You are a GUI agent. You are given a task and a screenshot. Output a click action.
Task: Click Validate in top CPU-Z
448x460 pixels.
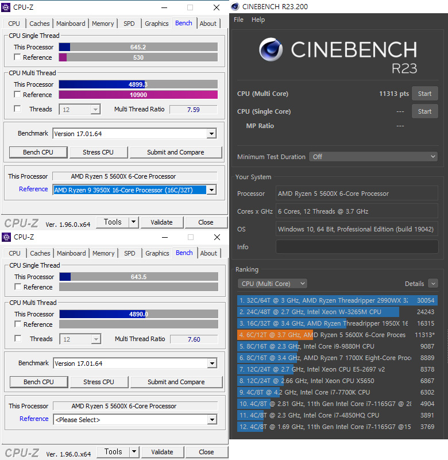(161, 222)
